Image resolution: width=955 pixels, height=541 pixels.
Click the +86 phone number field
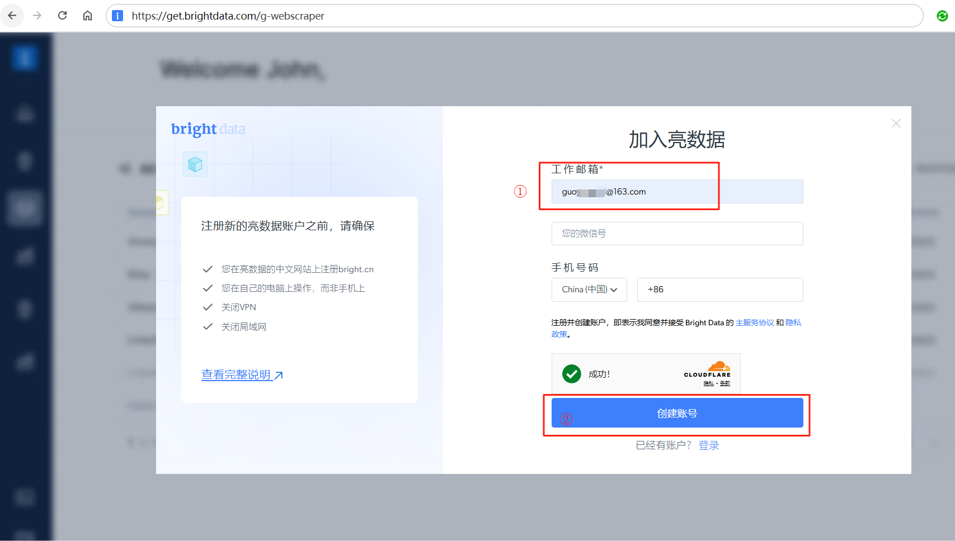pos(720,290)
